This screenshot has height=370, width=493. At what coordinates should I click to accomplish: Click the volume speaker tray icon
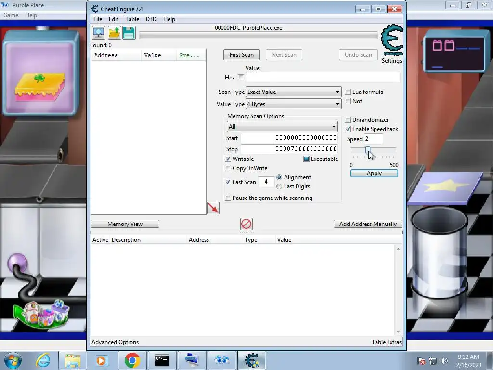pos(444,361)
